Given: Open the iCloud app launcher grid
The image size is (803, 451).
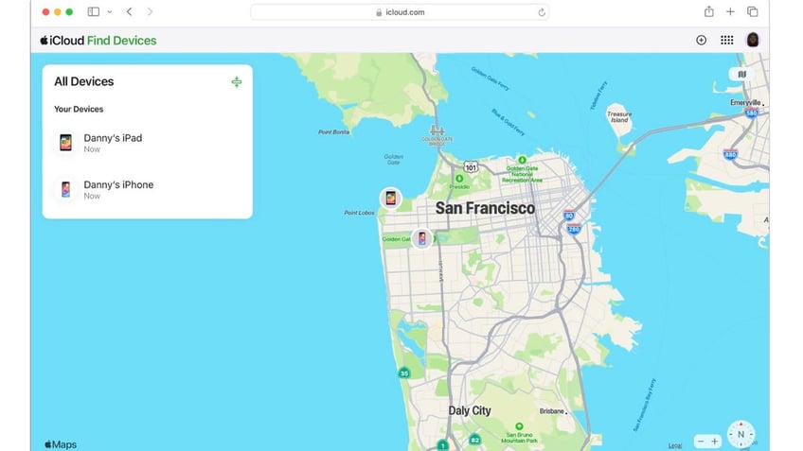Looking at the screenshot, I should coord(726,40).
